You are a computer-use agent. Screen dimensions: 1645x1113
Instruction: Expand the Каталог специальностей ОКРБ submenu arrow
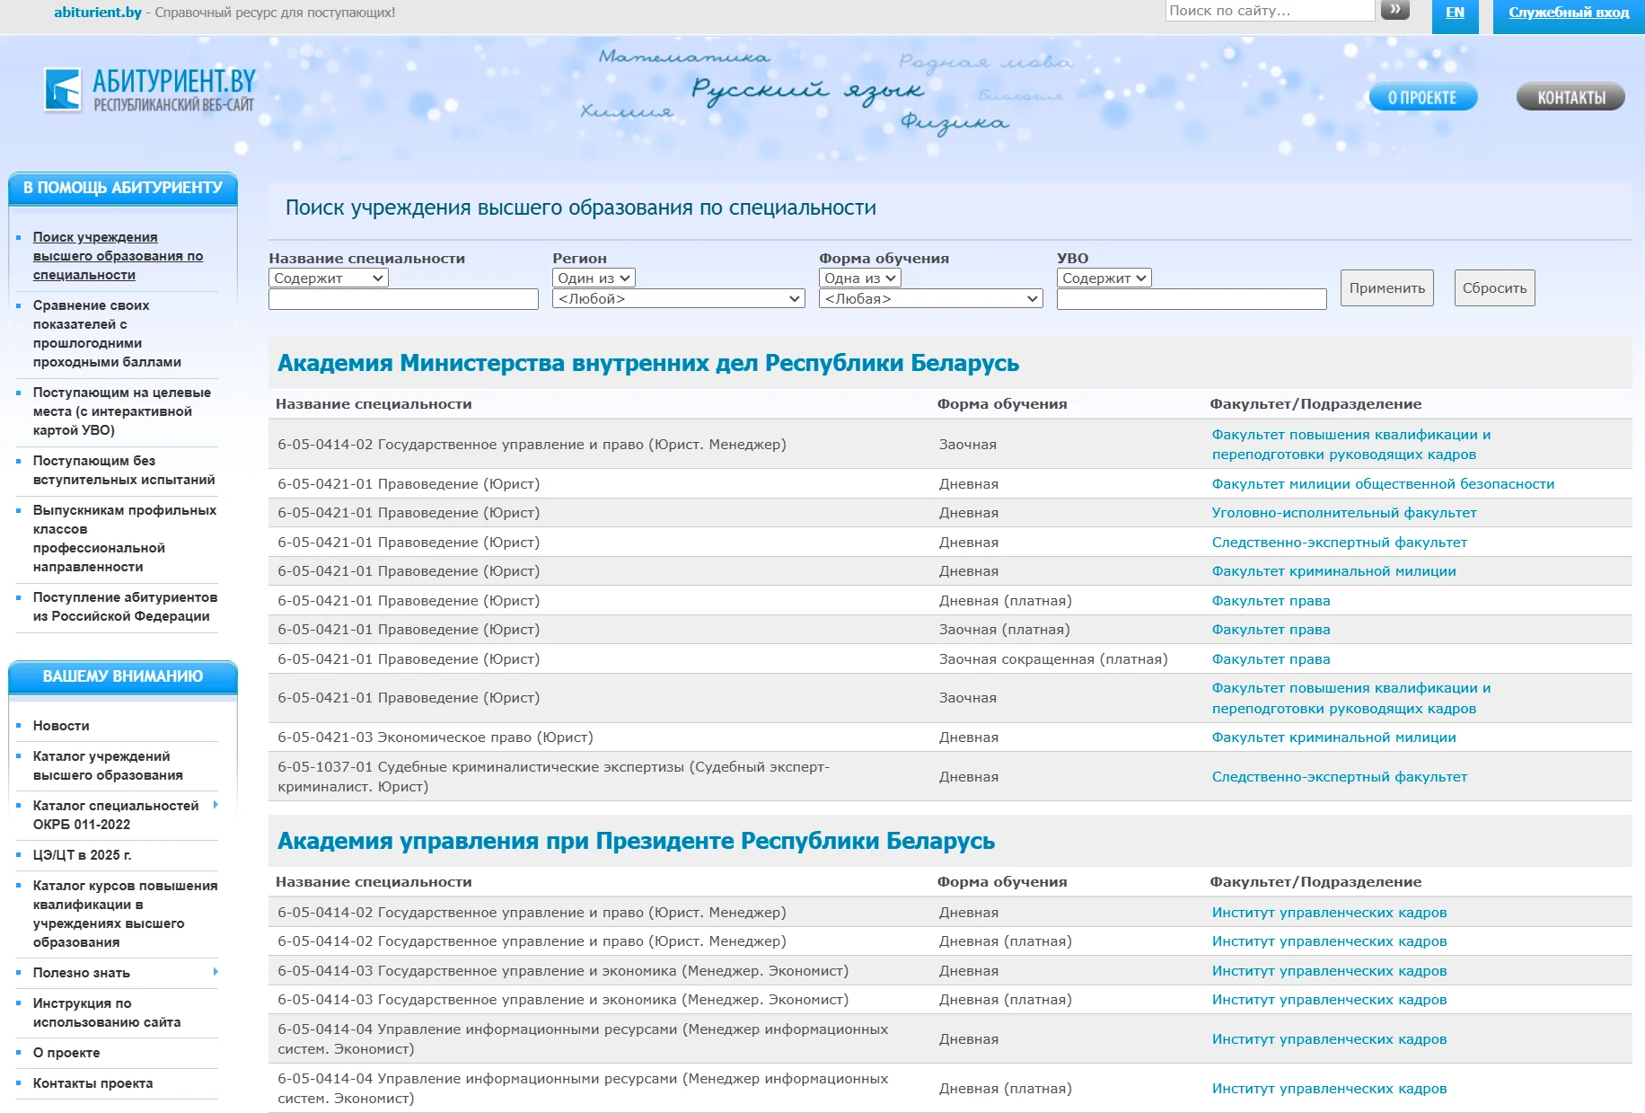[x=216, y=805]
